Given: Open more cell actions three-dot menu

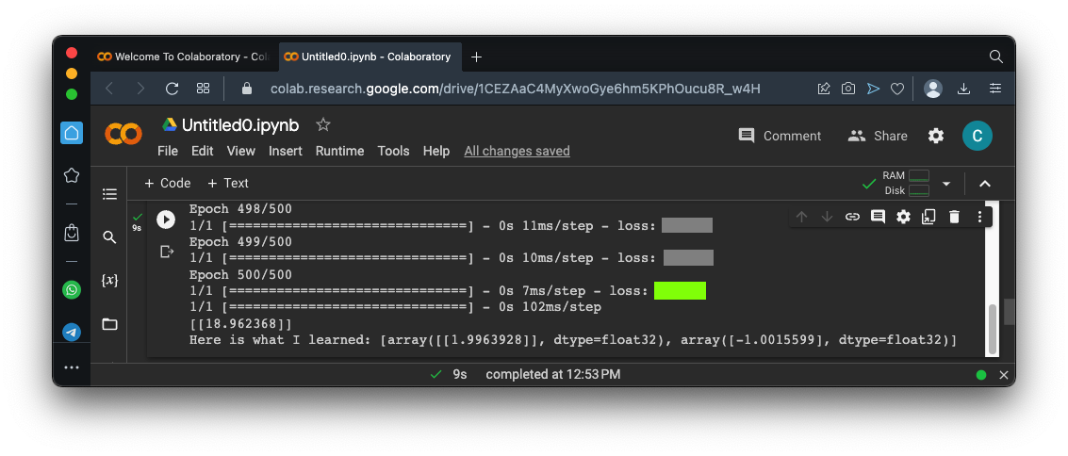Looking at the screenshot, I should 979,217.
